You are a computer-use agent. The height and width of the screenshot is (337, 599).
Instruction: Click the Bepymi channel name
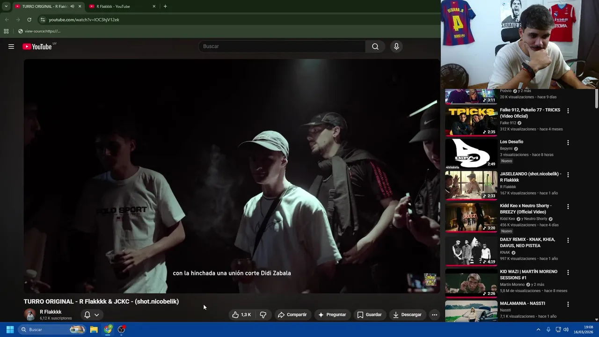[506, 149]
